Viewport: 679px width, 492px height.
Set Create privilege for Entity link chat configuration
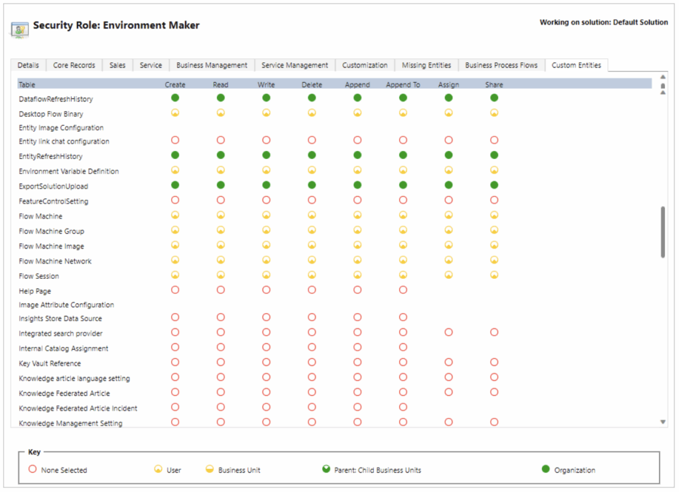(175, 140)
